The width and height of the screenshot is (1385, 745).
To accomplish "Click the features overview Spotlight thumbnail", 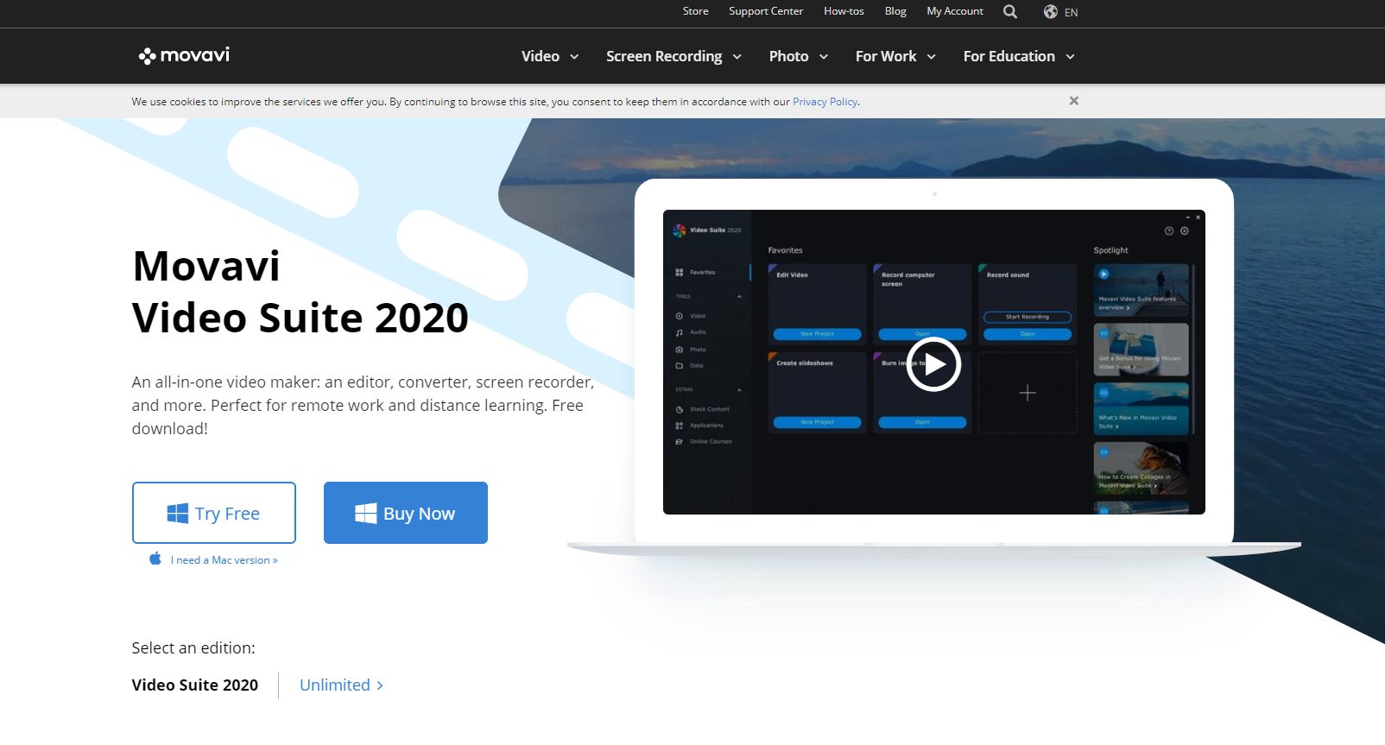I will [x=1141, y=290].
